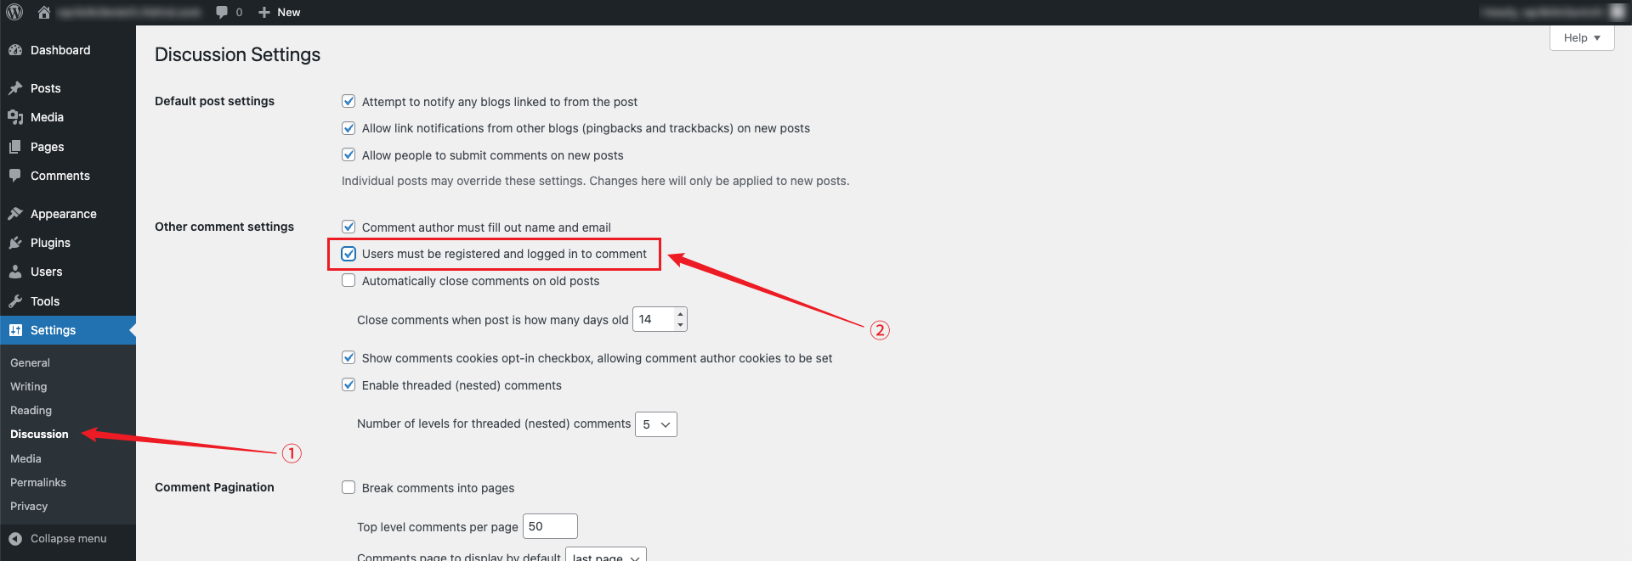Open the site home icon
Screen dimensions: 1632x561
[44, 12]
